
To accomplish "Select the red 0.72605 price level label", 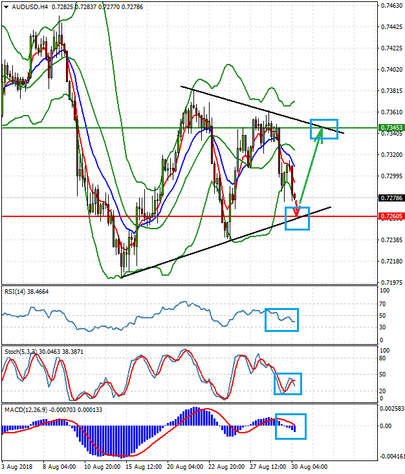I will click(x=391, y=216).
